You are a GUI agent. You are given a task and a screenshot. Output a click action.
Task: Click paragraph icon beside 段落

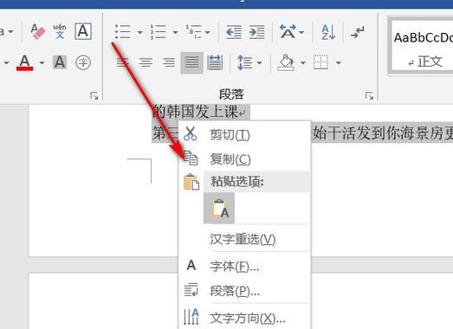pos(191,290)
